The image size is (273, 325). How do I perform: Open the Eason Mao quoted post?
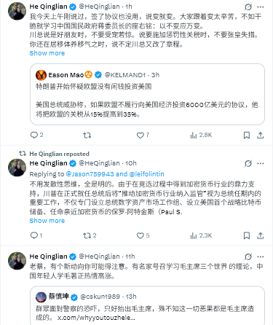click(x=147, y=95)
